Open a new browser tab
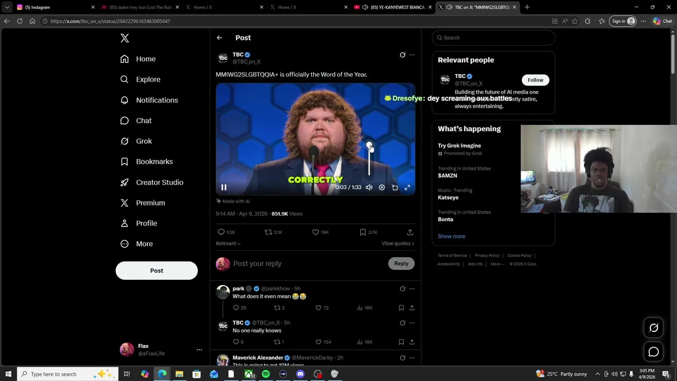The width and height of the screenshot is (677, 381). pos(527,7)
